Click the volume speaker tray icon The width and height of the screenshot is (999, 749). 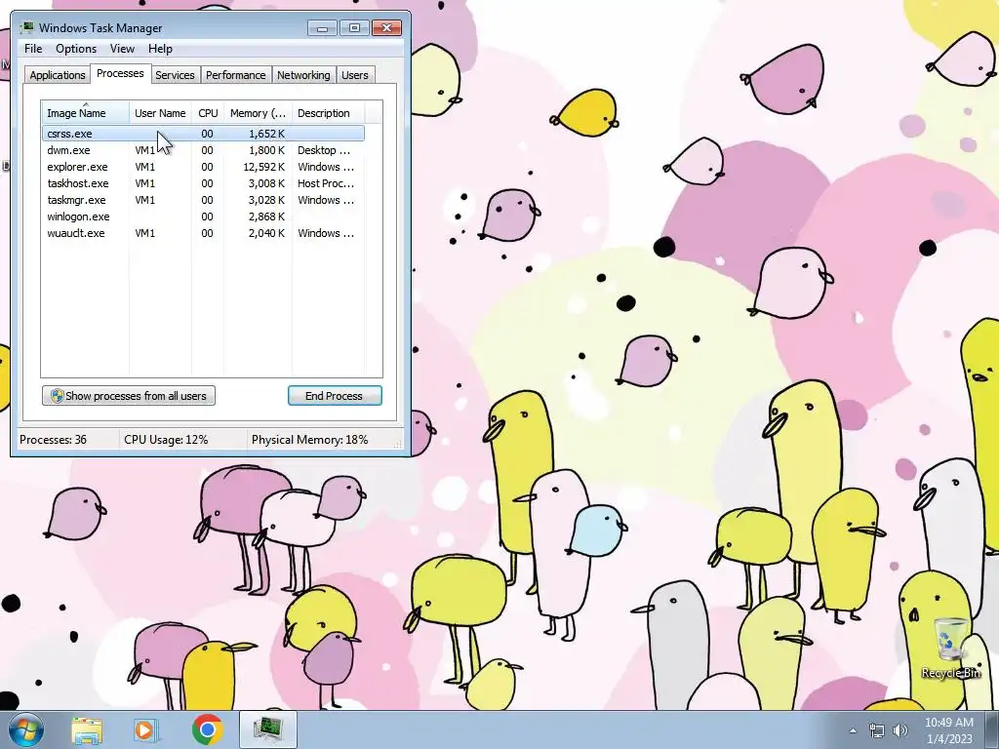click(900, 730)
